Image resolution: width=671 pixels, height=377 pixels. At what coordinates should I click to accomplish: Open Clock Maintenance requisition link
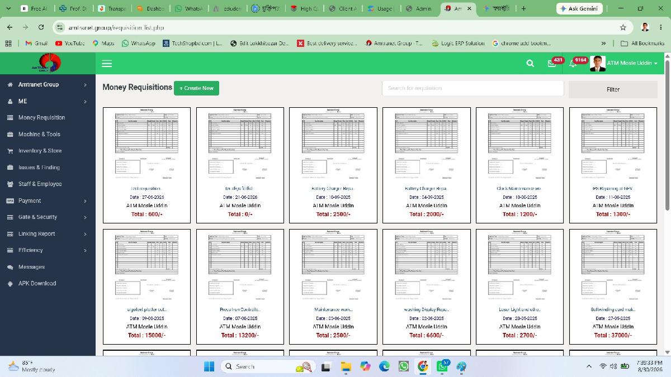[519, 189]
